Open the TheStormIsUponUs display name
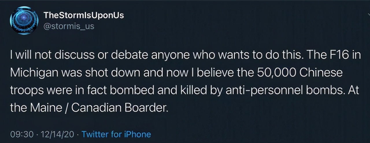 [84, 16]
